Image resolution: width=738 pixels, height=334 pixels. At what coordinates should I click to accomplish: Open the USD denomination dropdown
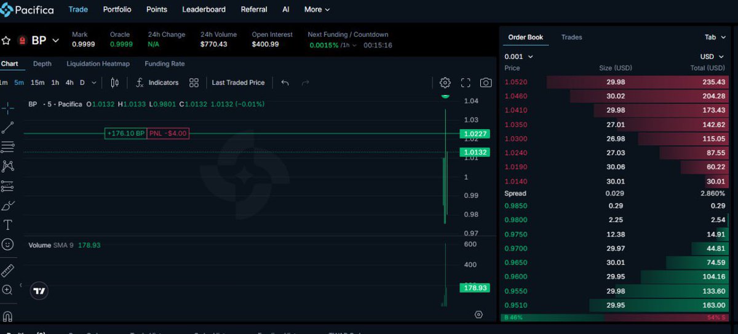(711, 57)
